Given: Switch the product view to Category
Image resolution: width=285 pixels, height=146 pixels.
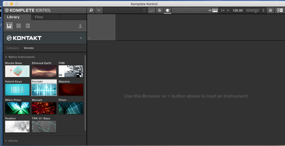Looking at the screenshot, I should tap(13, 48).
